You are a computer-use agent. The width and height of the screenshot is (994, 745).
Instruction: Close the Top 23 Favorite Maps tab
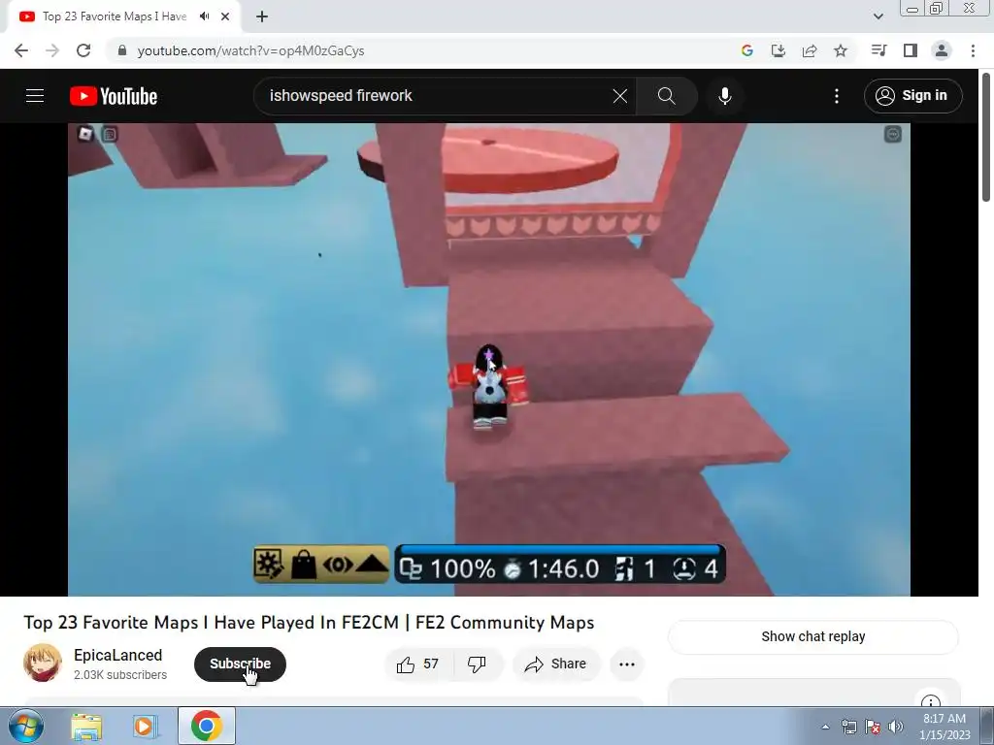(x=225, y=16)
